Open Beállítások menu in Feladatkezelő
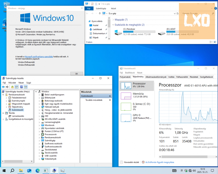The image size is (218, 174). point(130,73)
